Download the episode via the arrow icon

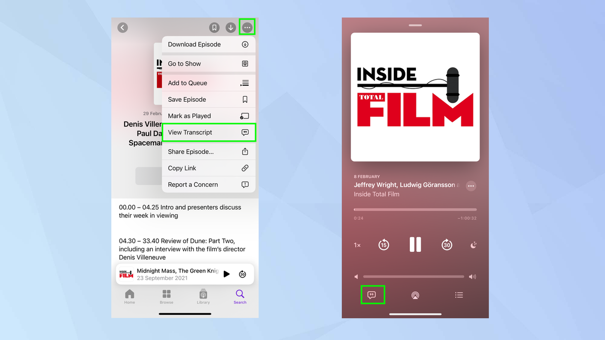tap(231, 27)
